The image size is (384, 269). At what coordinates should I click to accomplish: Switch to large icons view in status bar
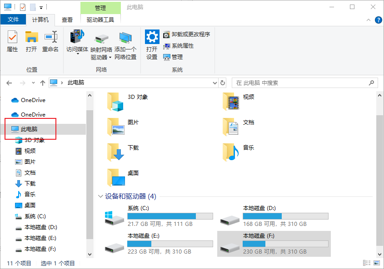(x=376, y=263)
